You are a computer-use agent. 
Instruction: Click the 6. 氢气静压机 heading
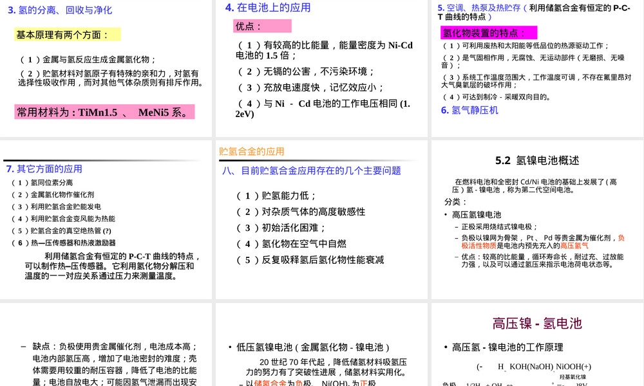[x=469, y=110]
